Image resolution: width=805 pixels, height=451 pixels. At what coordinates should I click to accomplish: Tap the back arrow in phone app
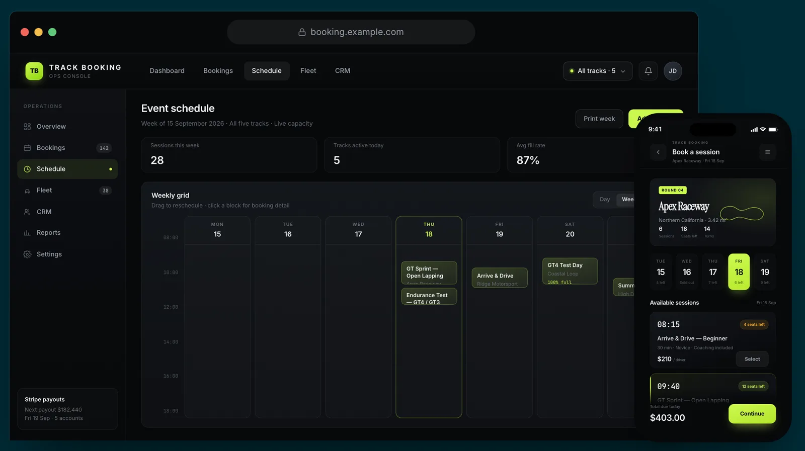point(658,152)
